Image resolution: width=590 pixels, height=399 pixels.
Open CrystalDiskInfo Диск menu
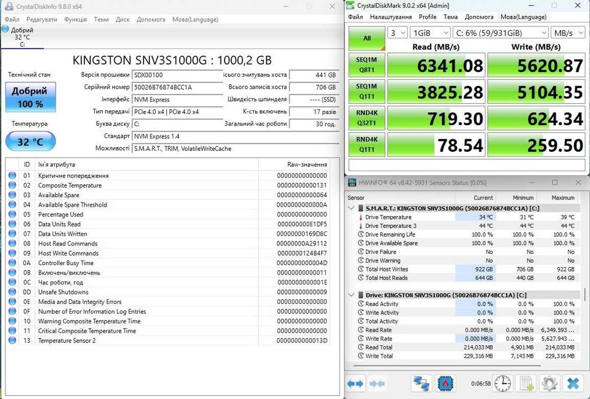click(x=123, y=19)
